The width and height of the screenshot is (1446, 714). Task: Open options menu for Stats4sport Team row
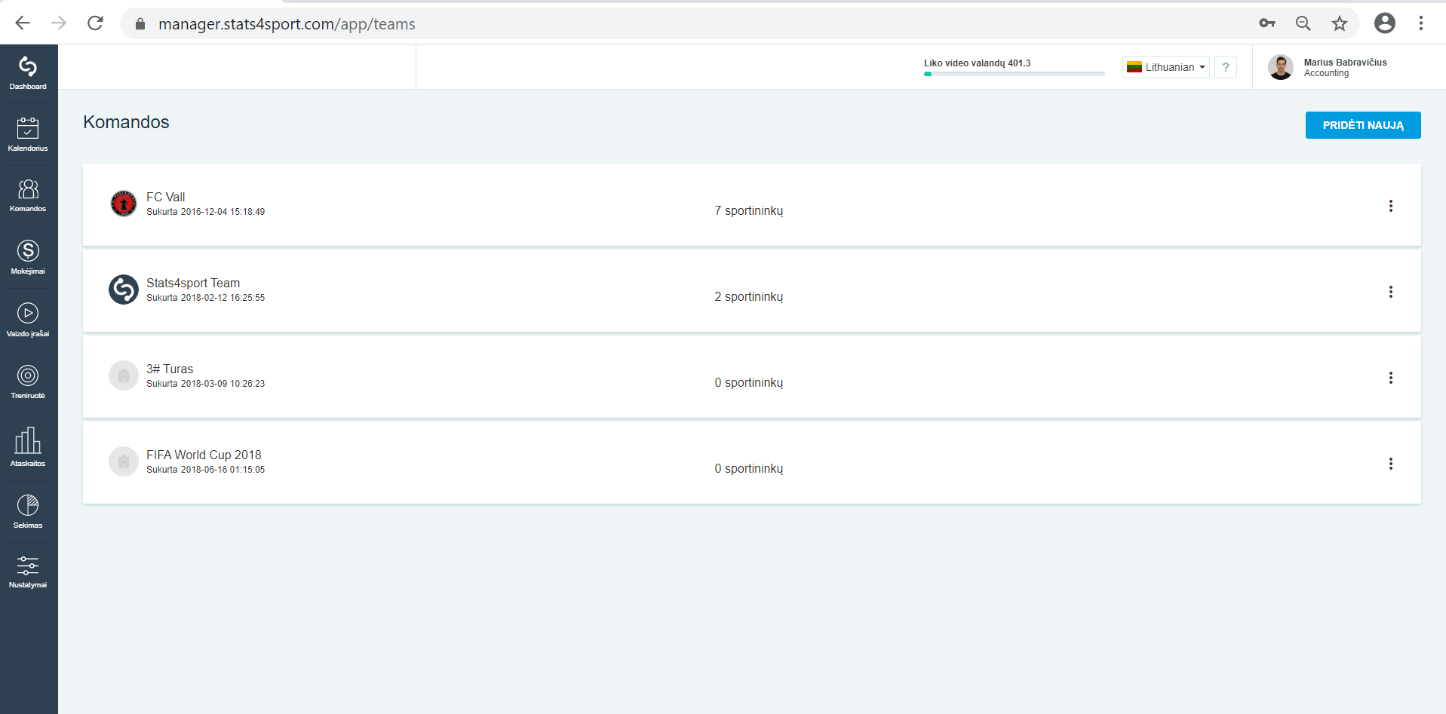click(x=1391, y=292)
